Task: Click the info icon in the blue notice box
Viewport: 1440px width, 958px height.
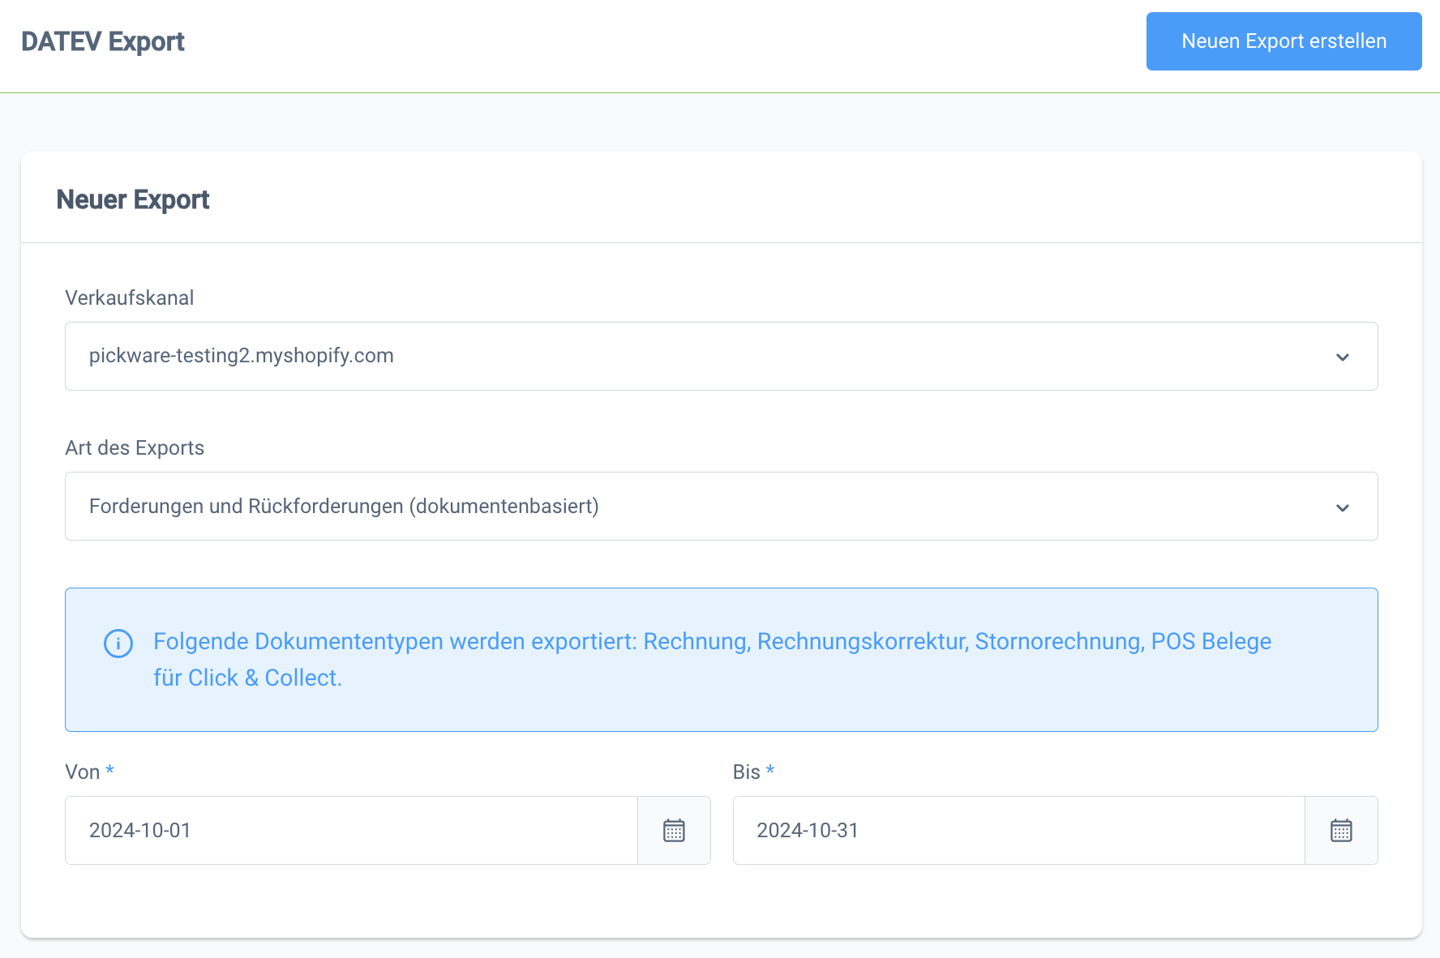Action: [118, 644]
